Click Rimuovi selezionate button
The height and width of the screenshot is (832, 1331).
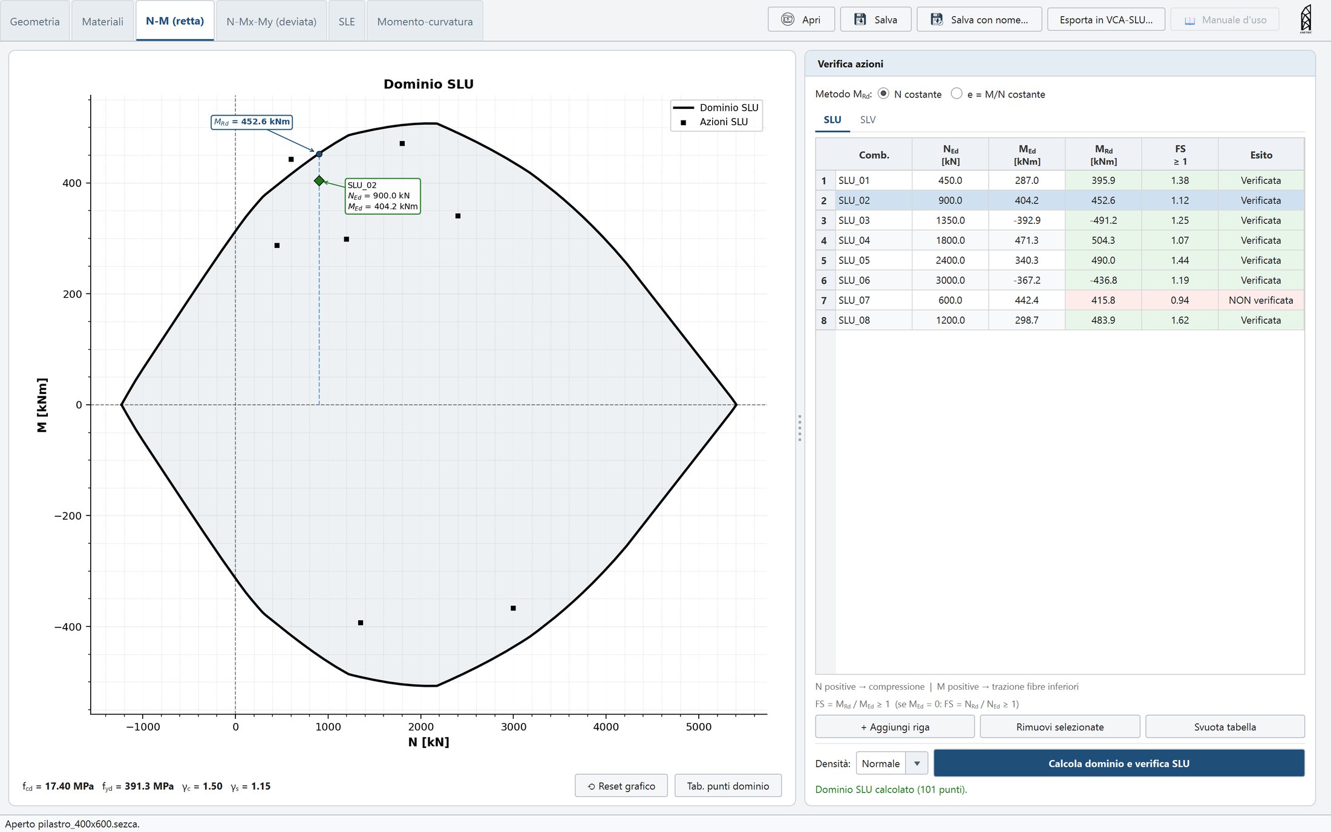tap(1060, 727)
